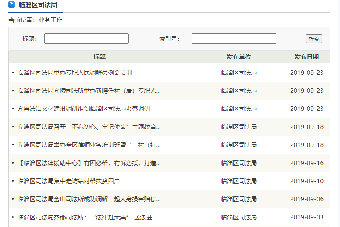Screen dimensions: 340x227
Task: Open article 【临淄区法律援助中心】有困必帮，有诉必援
Action: 89,163
